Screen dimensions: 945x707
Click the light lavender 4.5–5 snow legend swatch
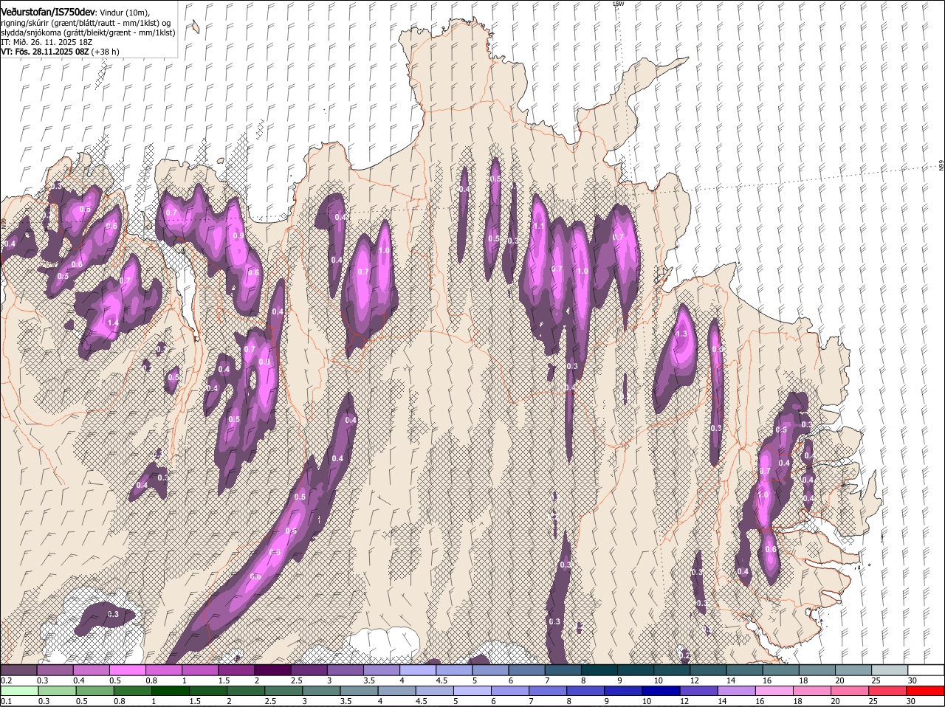pyautogui.click(x=454, y=669)
